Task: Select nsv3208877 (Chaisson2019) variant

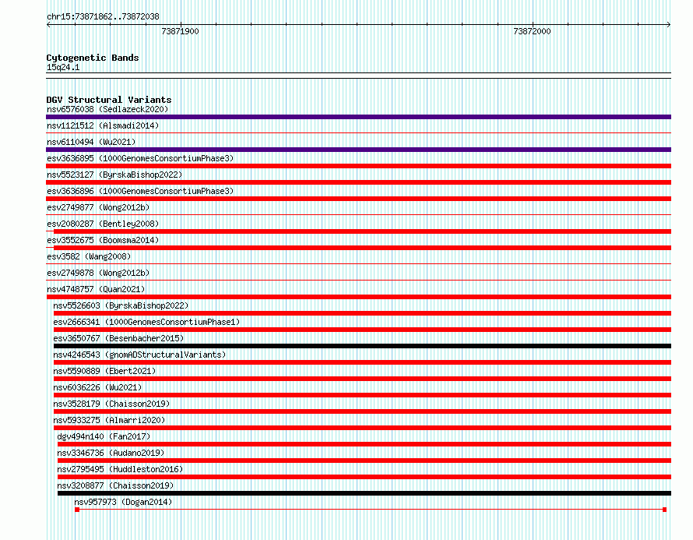Action: [115, 485]
